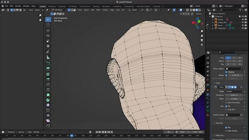Click the viewport zoom magnifier gizmo
This screenshot has height=140, width=249.
point(202,31)
